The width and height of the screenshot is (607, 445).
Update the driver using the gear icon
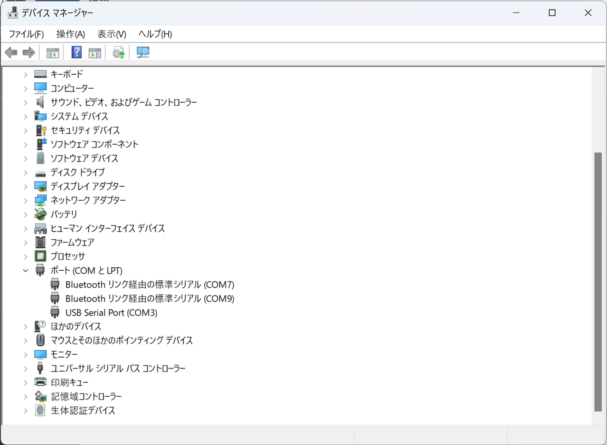(x=118, y=52)
